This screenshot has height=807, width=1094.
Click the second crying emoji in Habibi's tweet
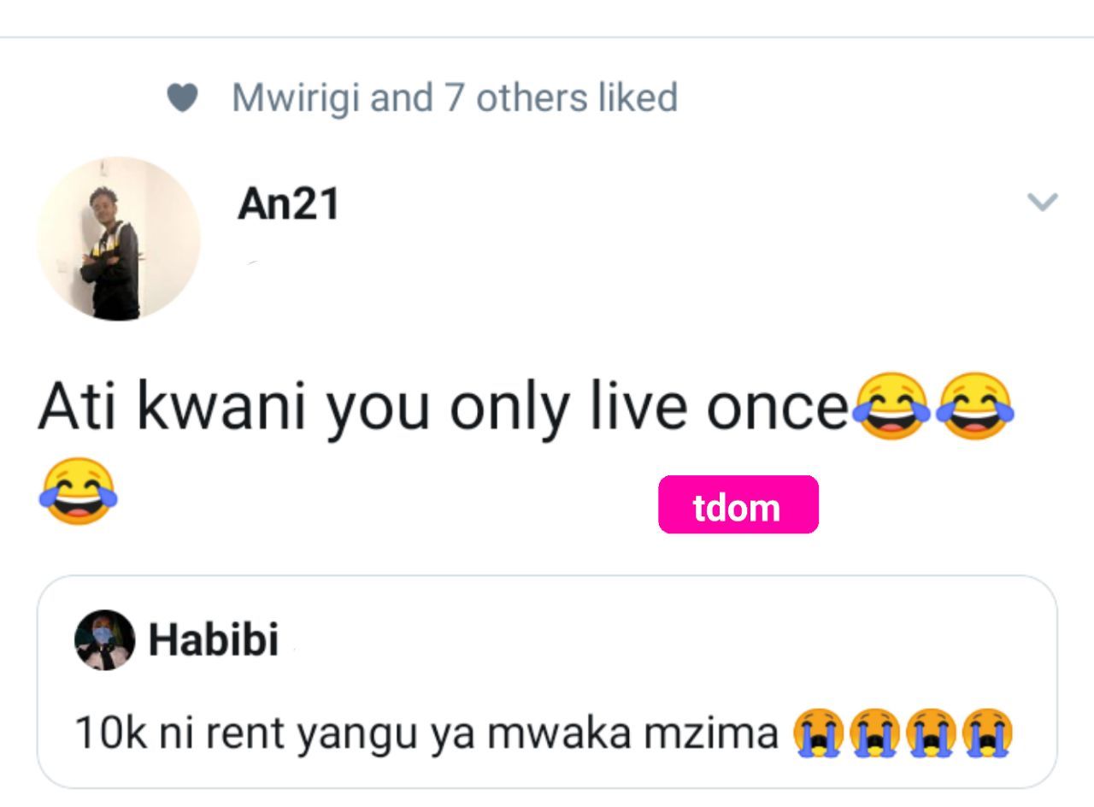click(x=874, y=733)
